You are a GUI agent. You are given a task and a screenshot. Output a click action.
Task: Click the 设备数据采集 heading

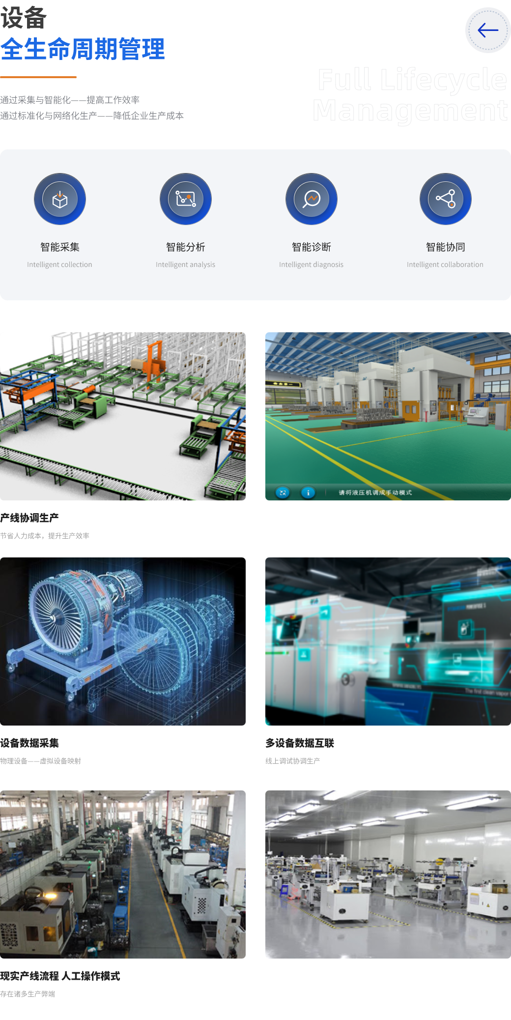[x=29, y=743]
